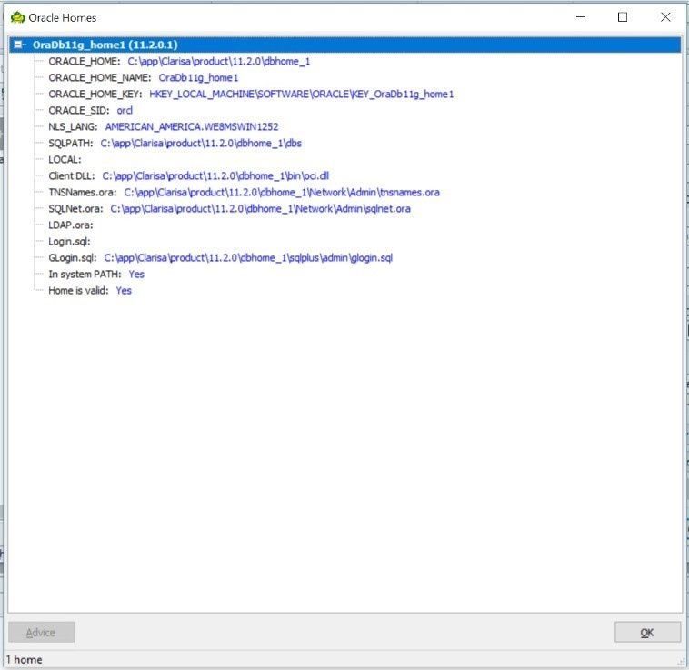
Task: Select the ORACLE_HOME path row
Action: pyautogui.click(x=179, y=62)
